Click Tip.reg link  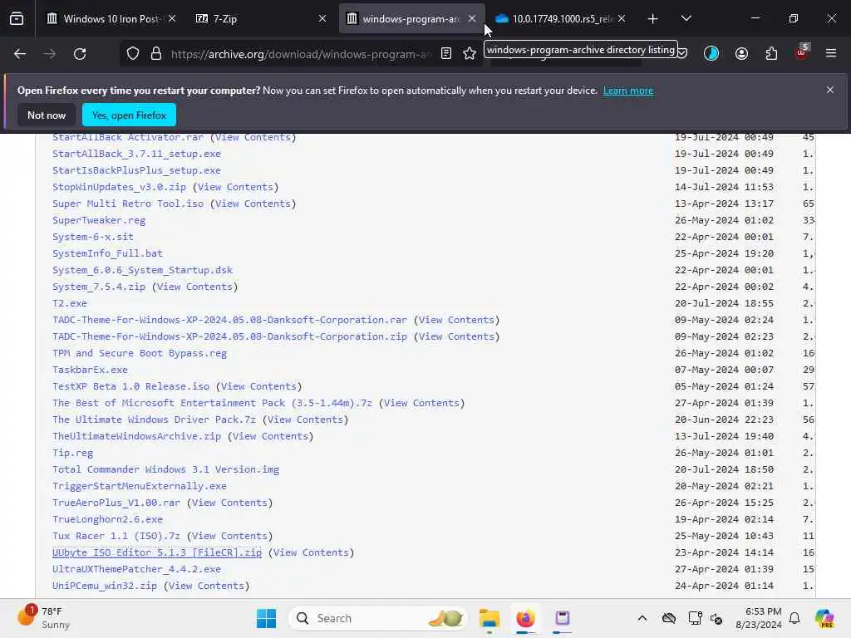73,453
